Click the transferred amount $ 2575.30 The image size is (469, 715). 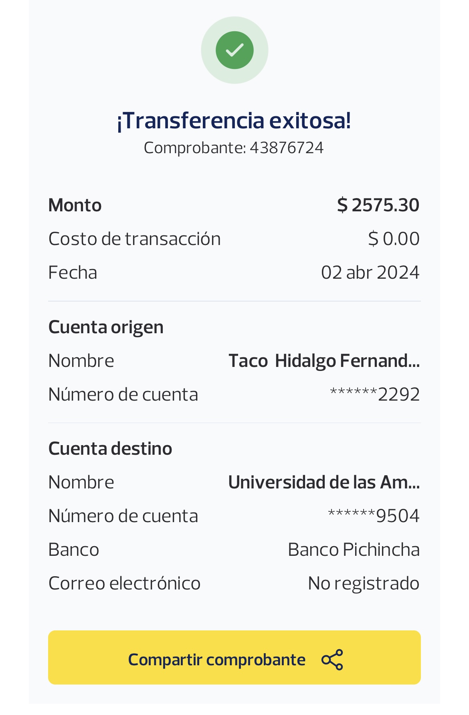coord(378,205)
